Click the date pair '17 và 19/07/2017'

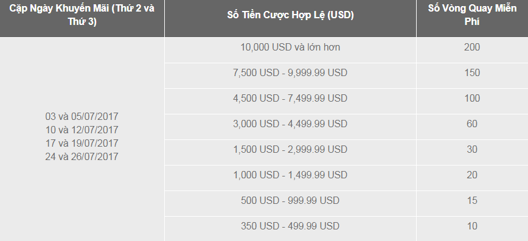[82, 143]
